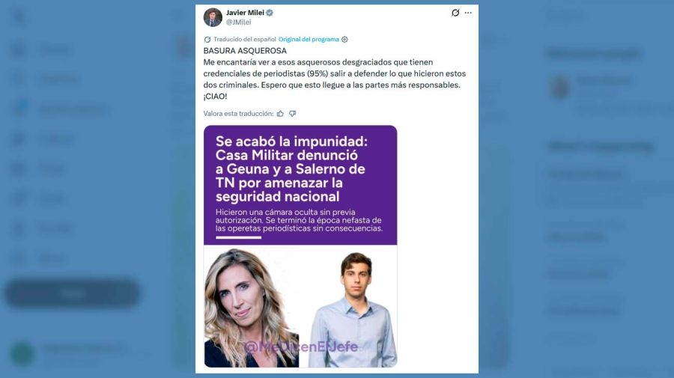Viewport: 674px width, 378px height.
Task: Open translation settings gear icon
Action: point(344,40)
